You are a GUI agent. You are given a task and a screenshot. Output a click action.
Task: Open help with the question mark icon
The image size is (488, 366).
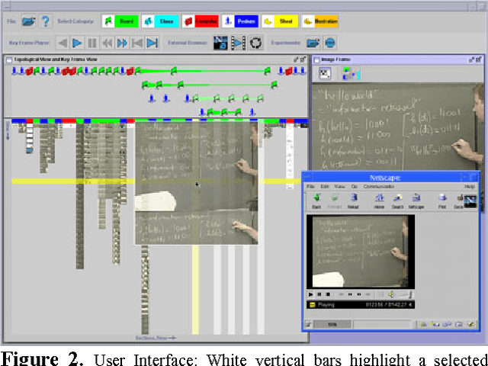(46, 21)
